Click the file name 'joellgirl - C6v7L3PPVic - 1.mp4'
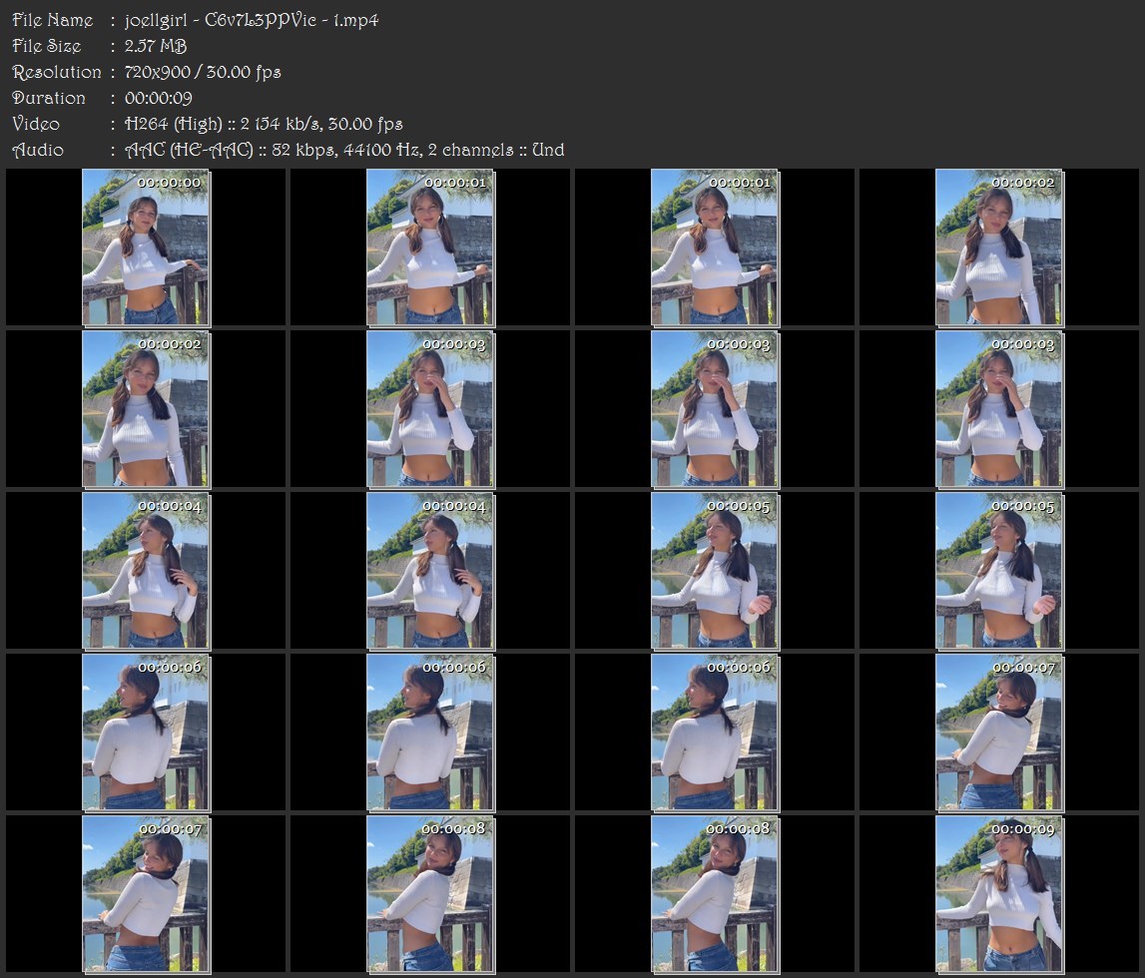1145x978 pixels. point(252,20)
